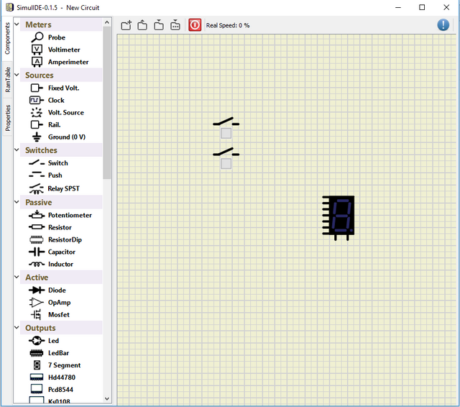This screenshot has width=460, height=407.
Task: Click the Save Circuit As toolbar icon
Action: point(175,25)
